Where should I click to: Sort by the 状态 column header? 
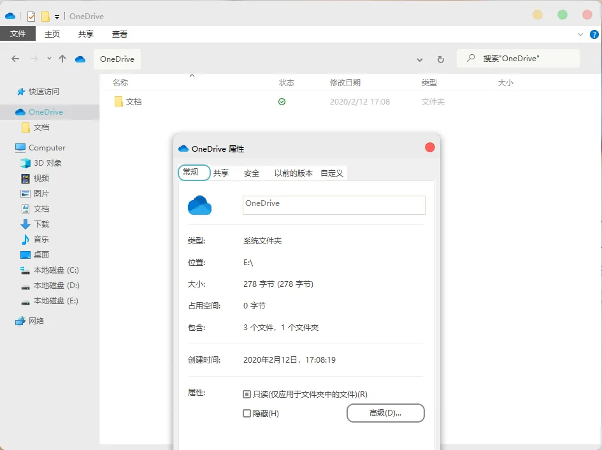tap(287, 82)
